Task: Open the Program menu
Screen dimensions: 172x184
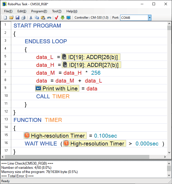Action: coord(39,11)
